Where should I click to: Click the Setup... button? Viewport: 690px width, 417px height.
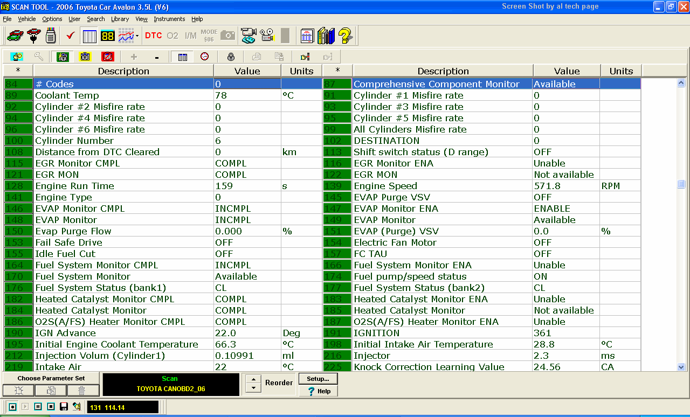pyautogui.click(x=318, y=379)
